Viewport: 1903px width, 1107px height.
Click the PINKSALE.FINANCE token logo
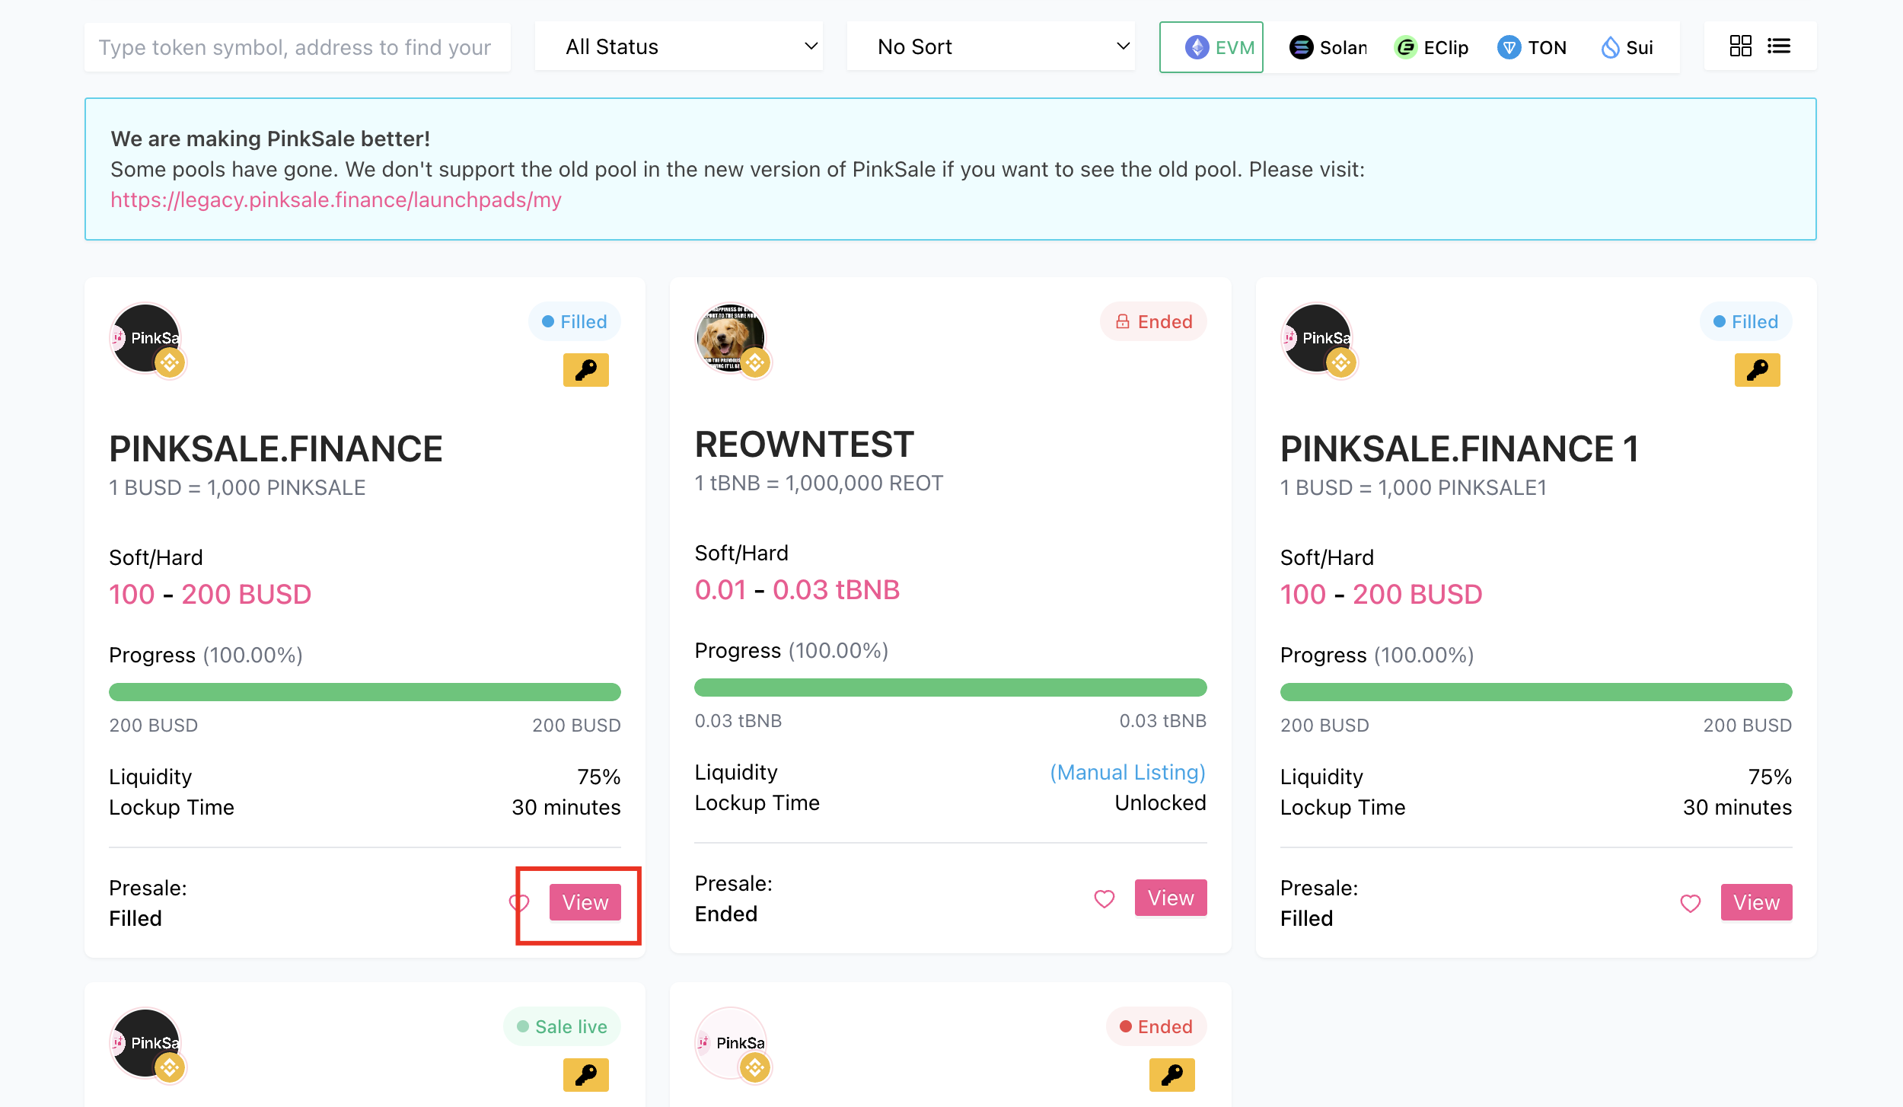click(x=147, y=340)
